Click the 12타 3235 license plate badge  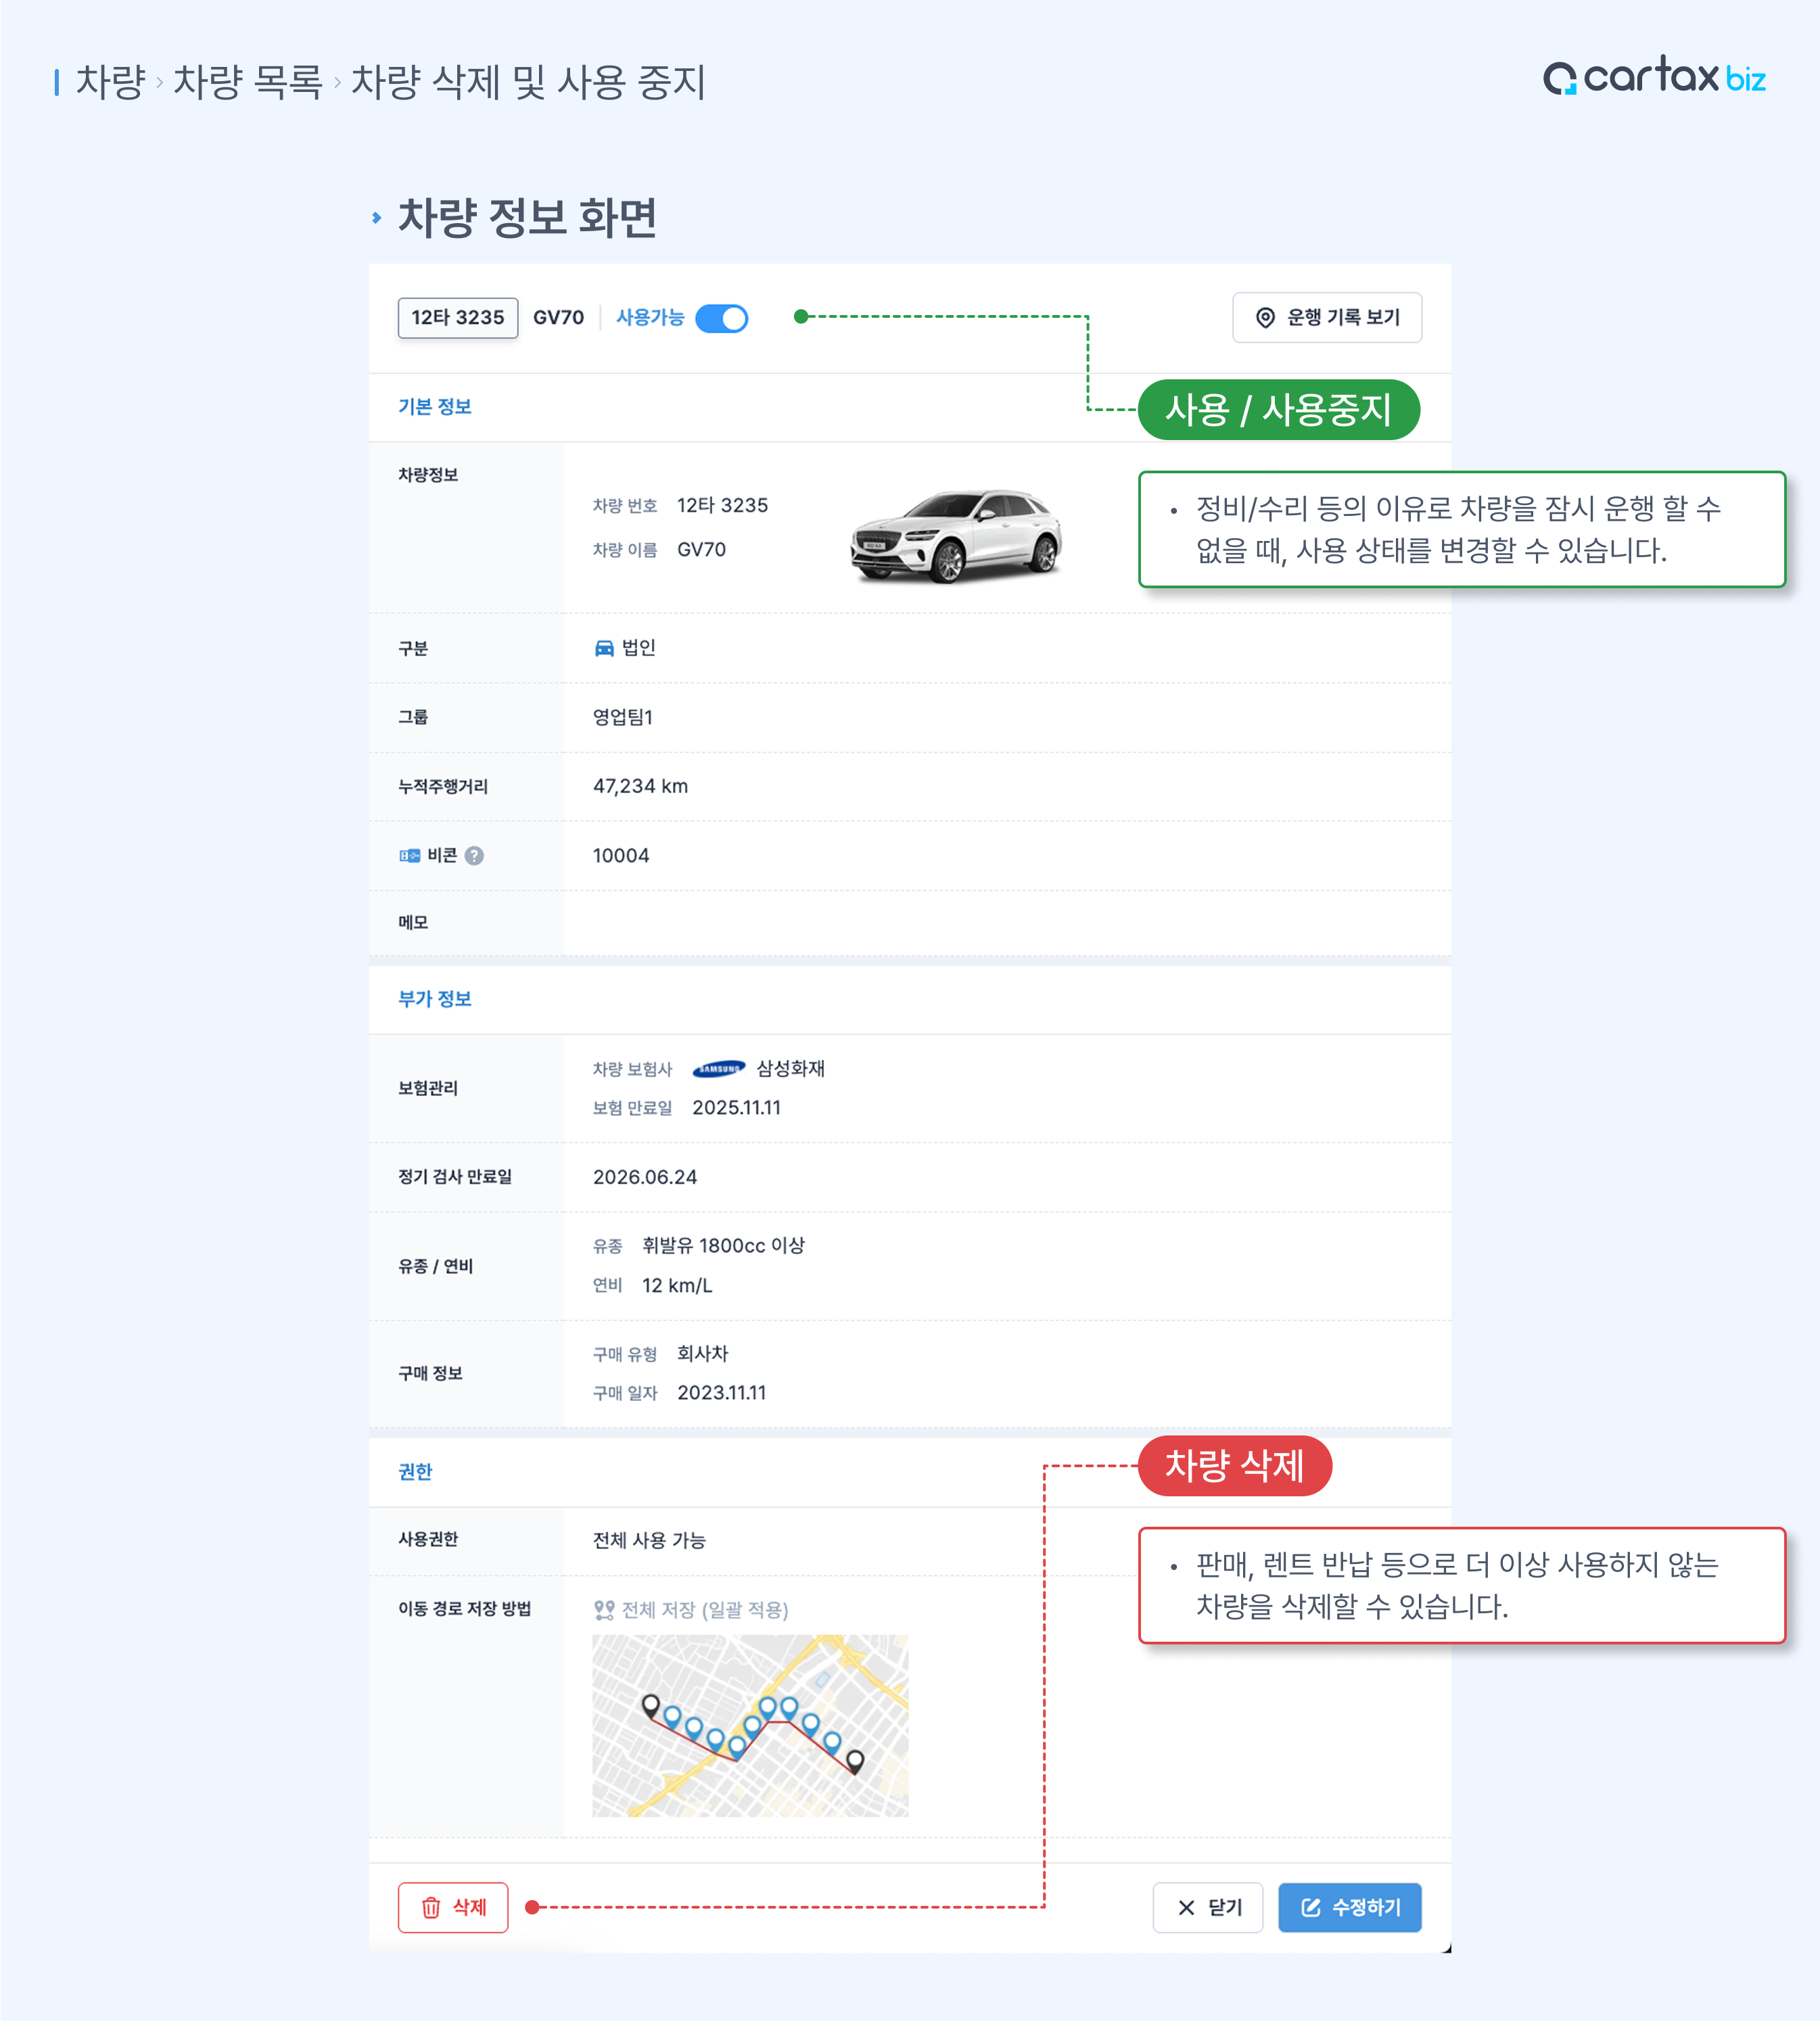pyautogui.click(x=457, y=318)
